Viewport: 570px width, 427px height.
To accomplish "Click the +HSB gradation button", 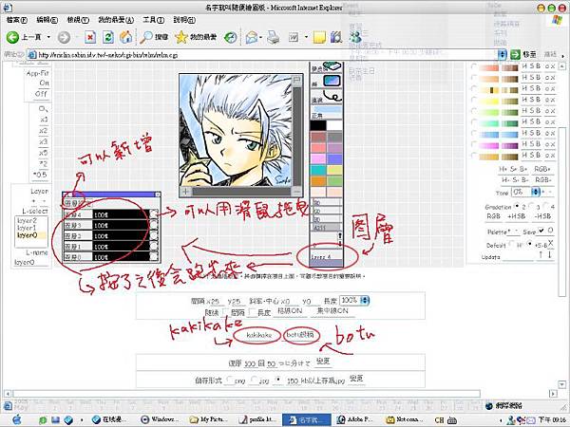I will click(516, 216).
